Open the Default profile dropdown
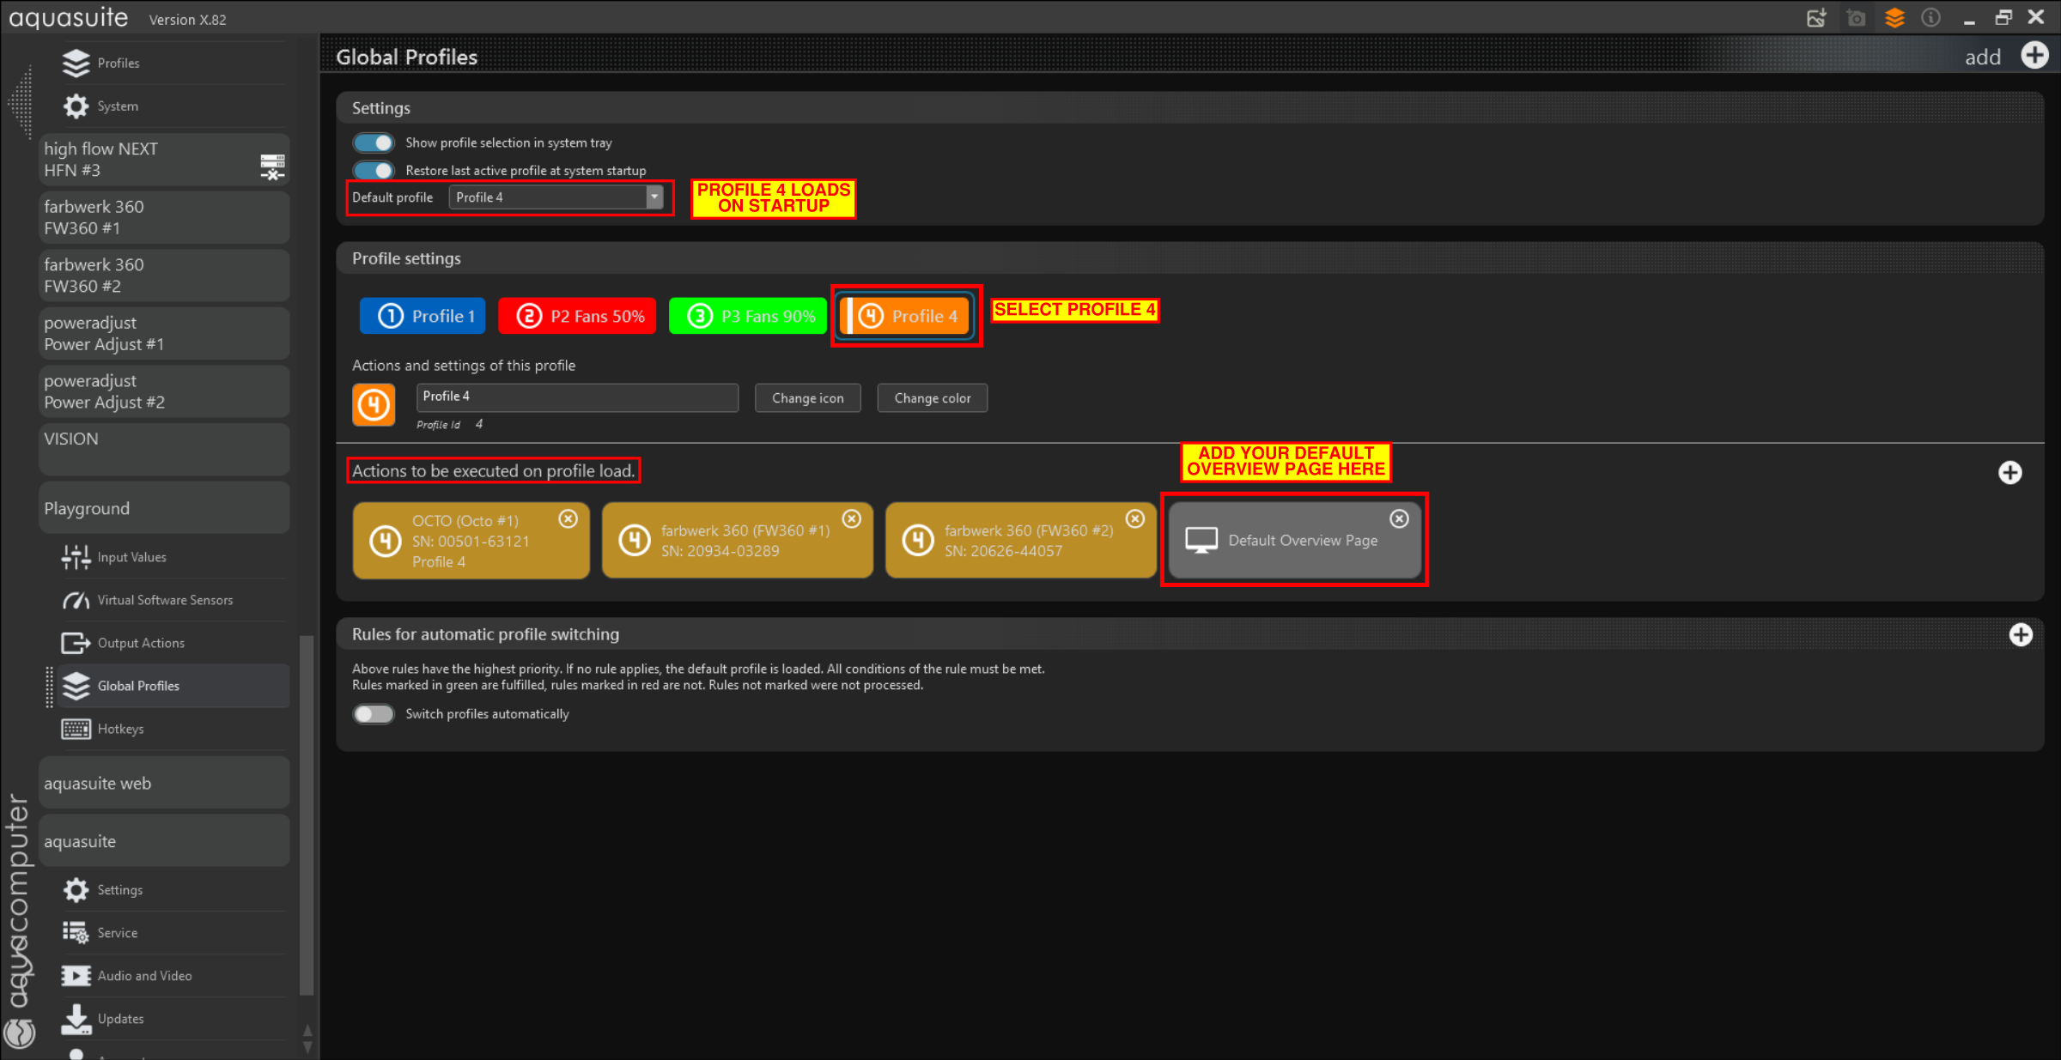2061x1060 pixels. pyautogui.click(x=654, y=197)
